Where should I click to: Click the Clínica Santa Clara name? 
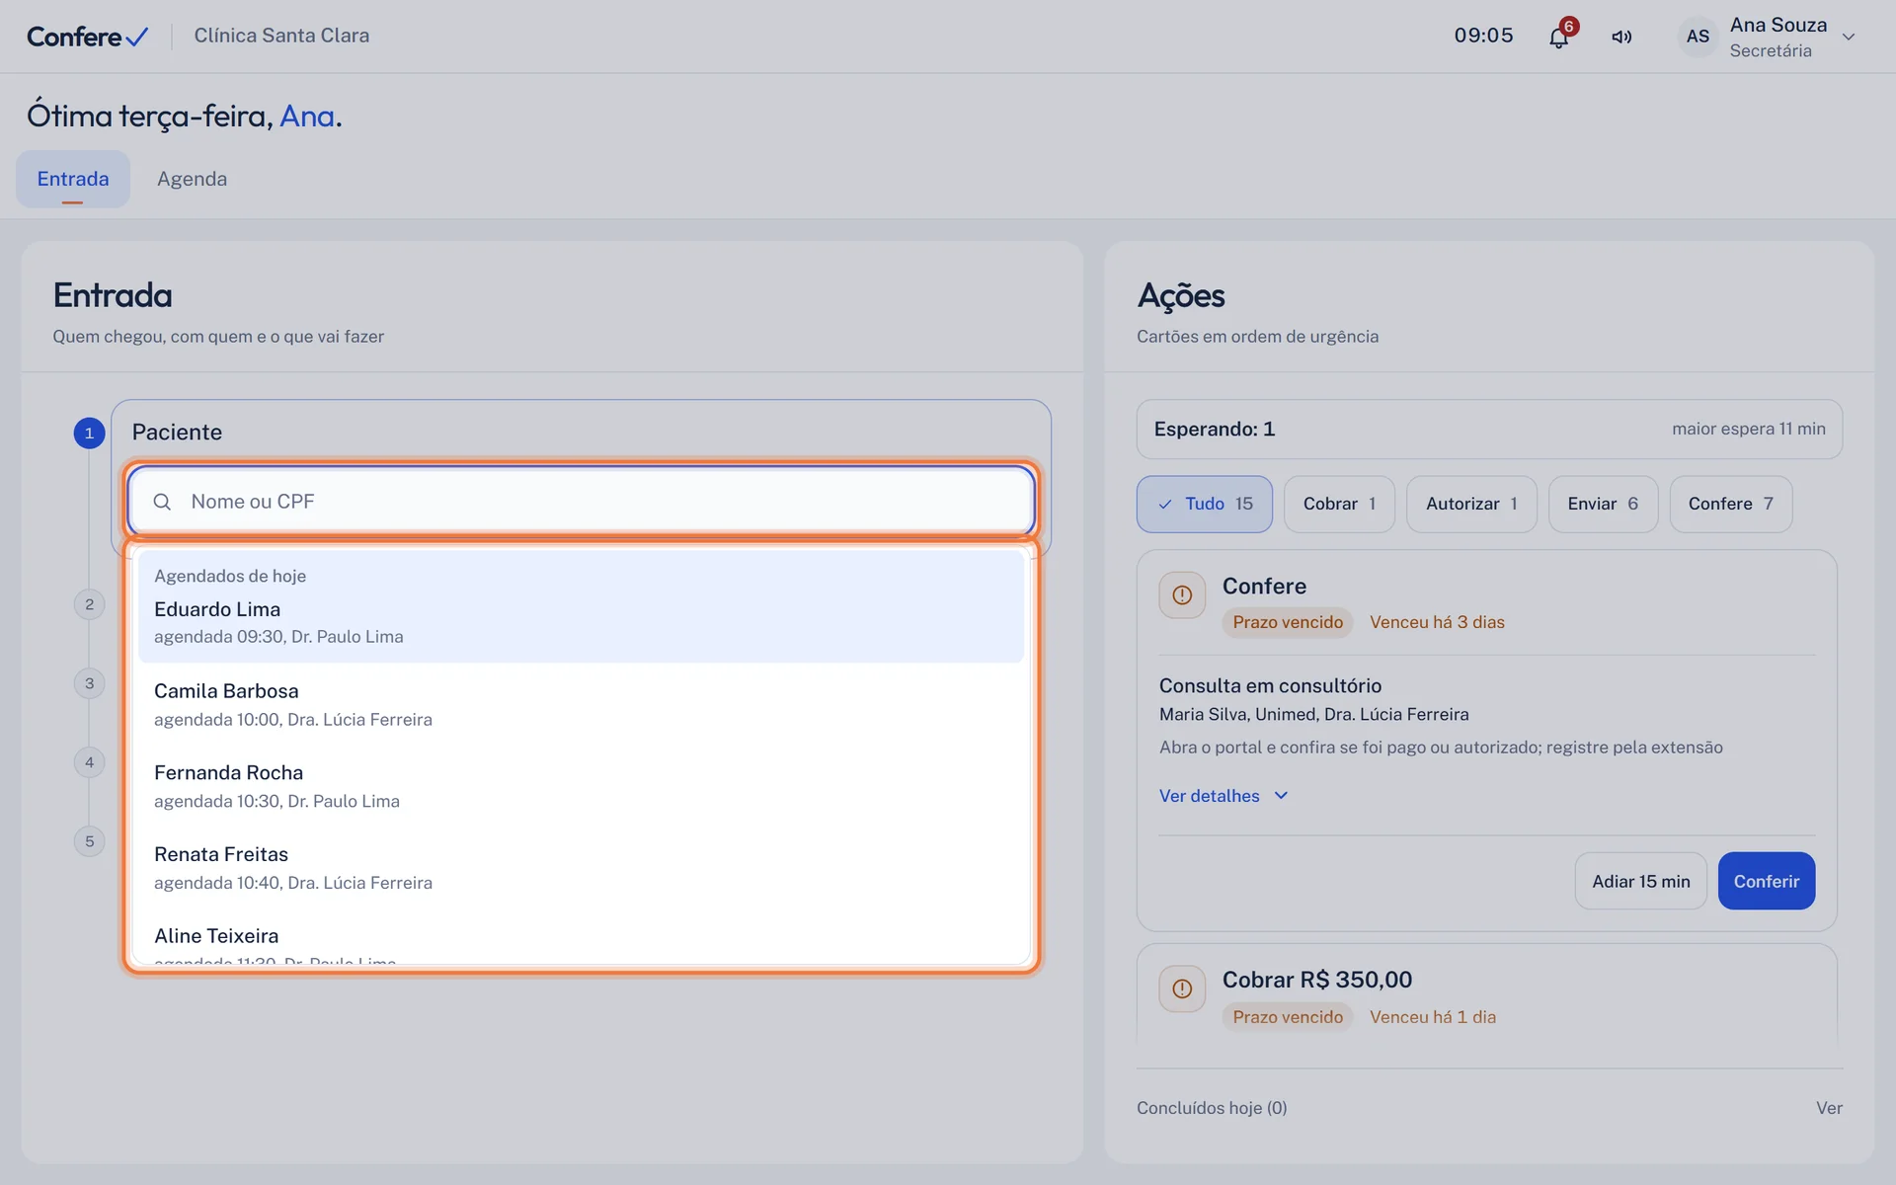pyautogui.click(x=281, y=36)
